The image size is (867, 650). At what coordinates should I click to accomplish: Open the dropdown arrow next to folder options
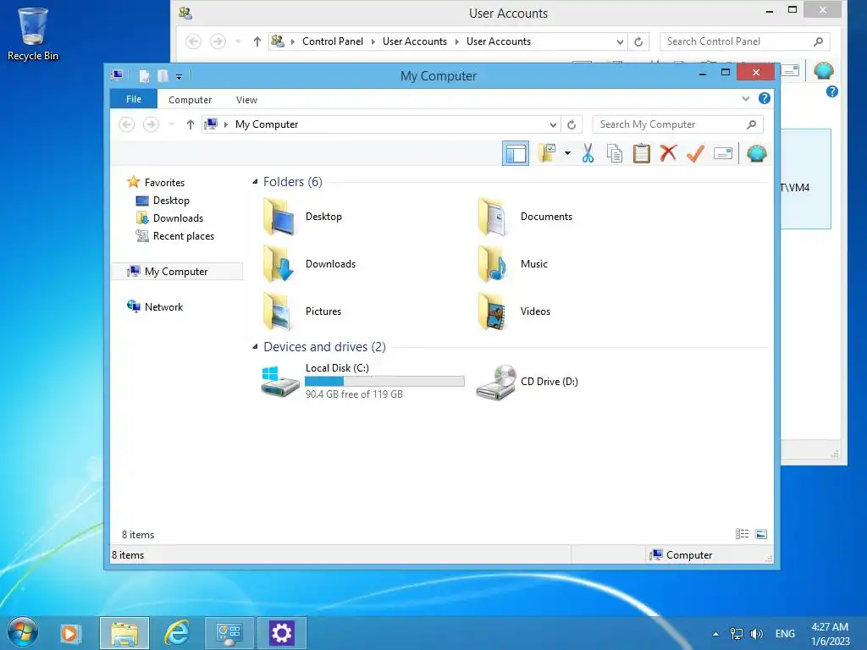[567, 153]
